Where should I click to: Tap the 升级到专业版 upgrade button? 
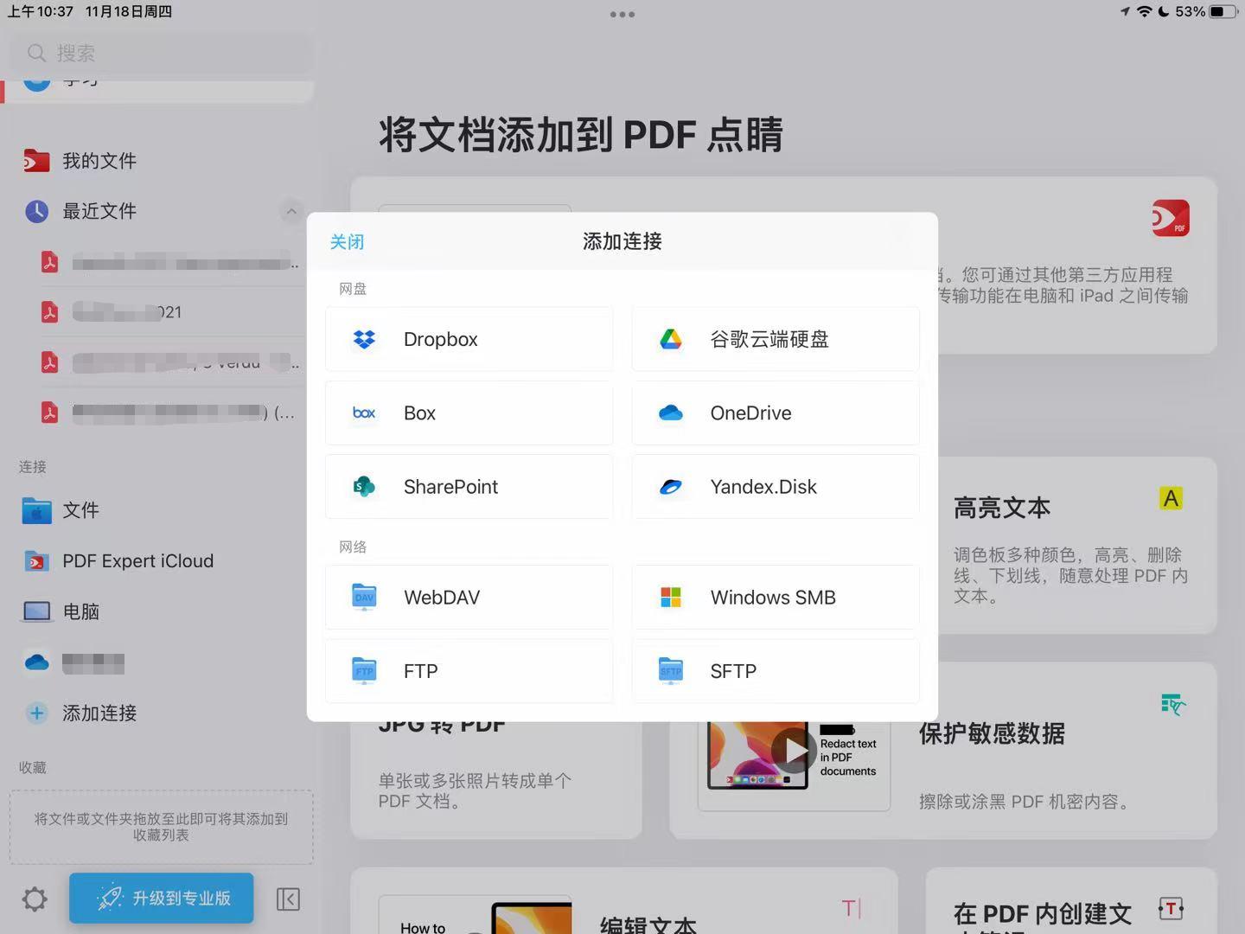tap(161, 899)
